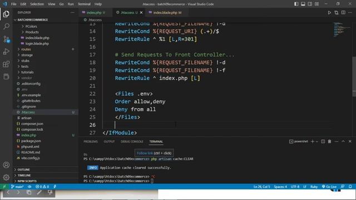356x200 pixels.
Task: Click the errors and warnings count in status bar
Action: pos(42,187)
